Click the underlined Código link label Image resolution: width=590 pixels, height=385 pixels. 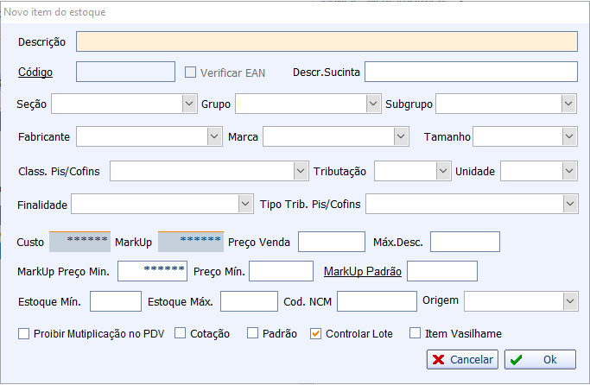click(35, 73)
